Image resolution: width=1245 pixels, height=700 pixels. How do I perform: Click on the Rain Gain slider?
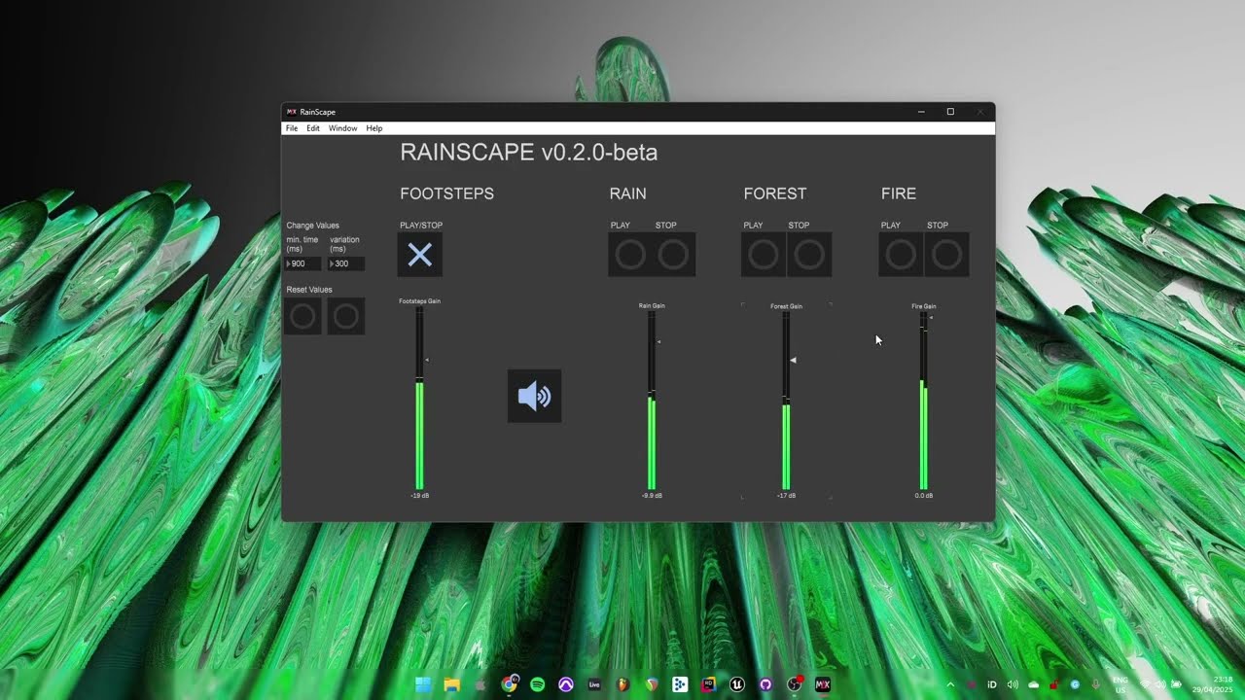tap(652, 401)
